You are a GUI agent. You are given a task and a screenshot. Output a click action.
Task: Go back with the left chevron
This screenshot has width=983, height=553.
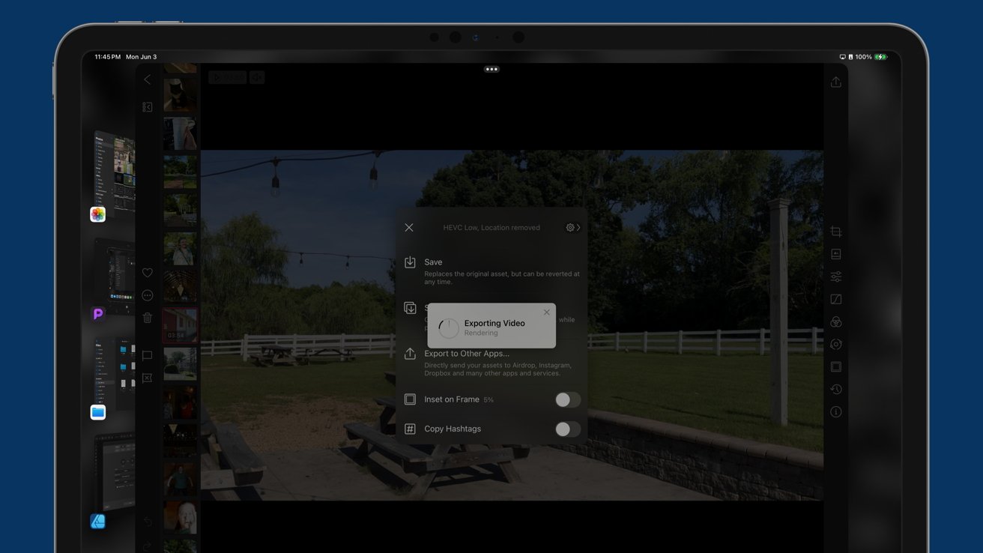point(148,79)
